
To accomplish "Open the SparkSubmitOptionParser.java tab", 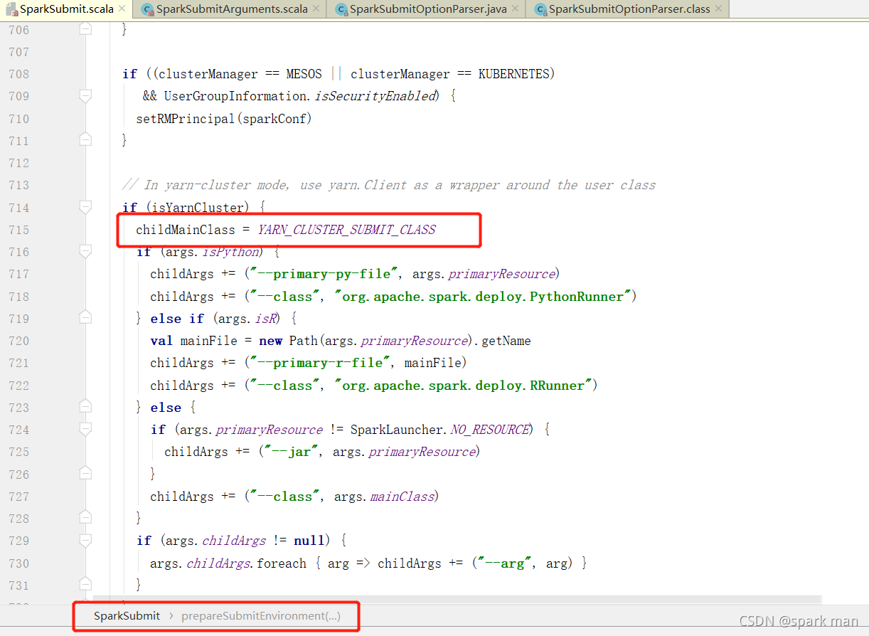I will click(x=428, y=9).
